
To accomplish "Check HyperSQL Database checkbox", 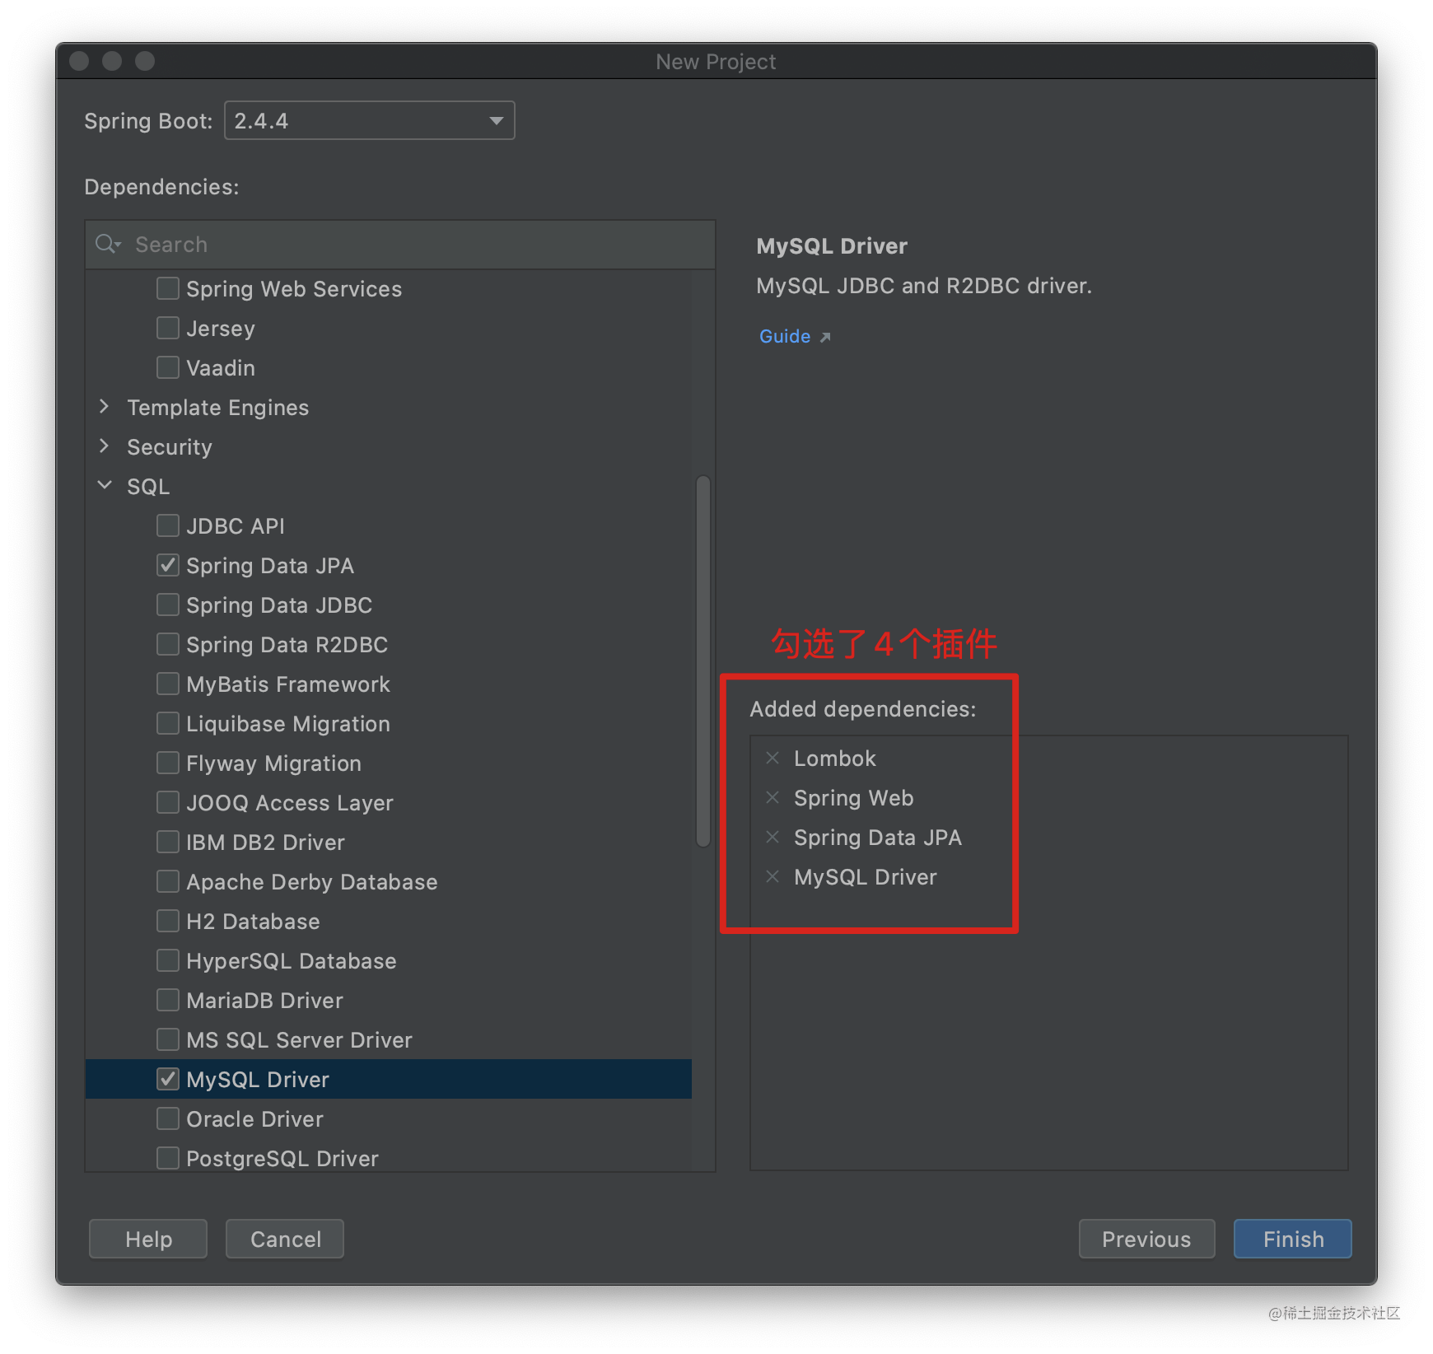I will tap(168, 960).
